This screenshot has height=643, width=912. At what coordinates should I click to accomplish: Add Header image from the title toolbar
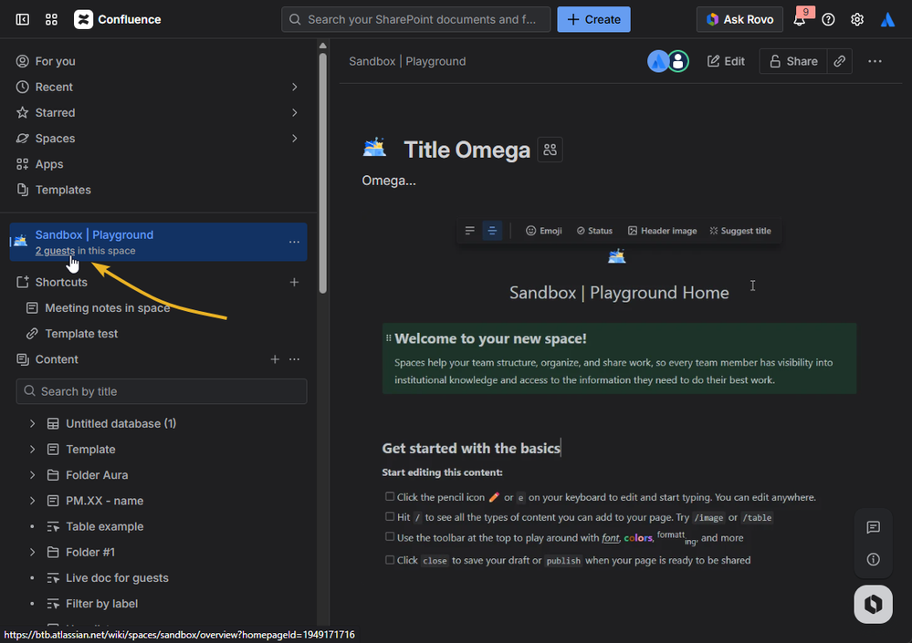662,231
